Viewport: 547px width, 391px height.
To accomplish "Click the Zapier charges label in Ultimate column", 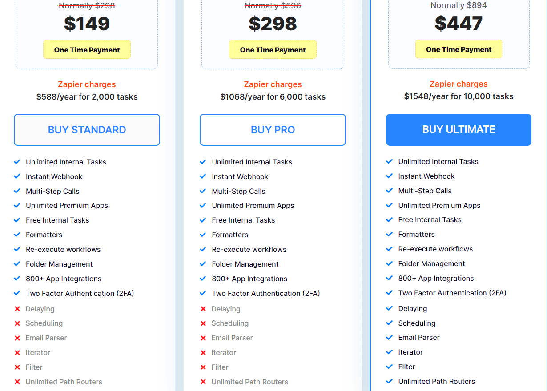I will point(459,84).
